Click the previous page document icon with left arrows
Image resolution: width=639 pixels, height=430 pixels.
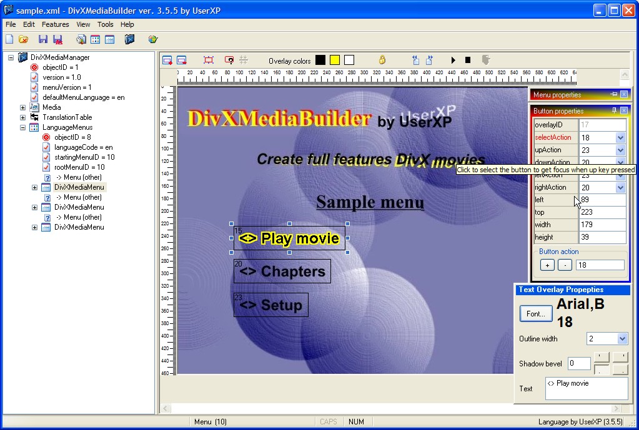415,61
